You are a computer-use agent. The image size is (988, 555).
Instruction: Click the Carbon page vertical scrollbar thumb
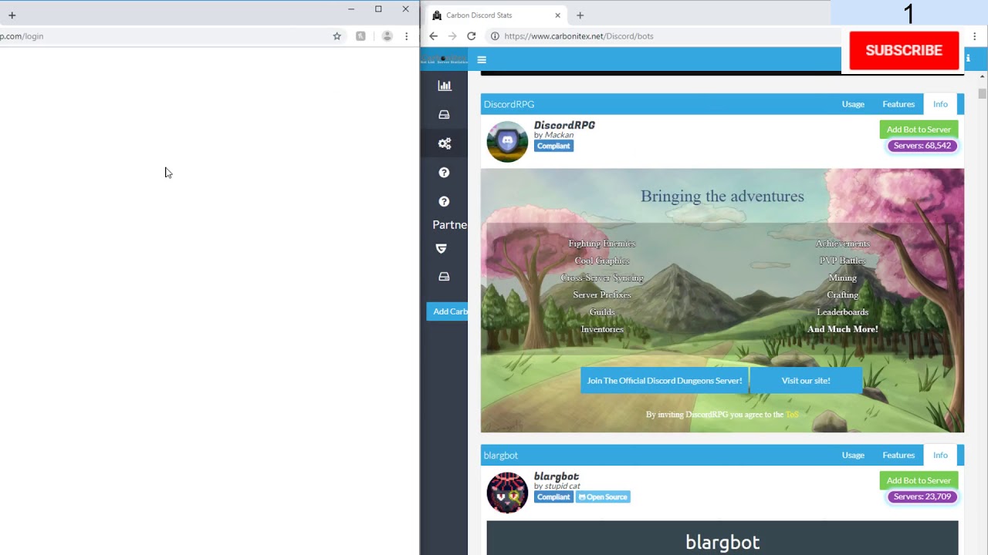pos(983,93)
